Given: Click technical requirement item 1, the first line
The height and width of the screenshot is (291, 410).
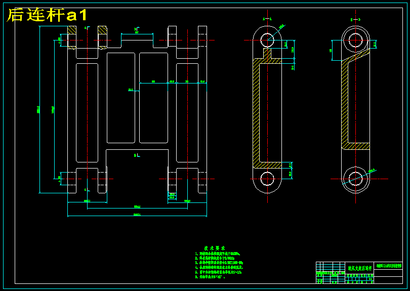Looking at the screenshot, I should tap(218, 254).
